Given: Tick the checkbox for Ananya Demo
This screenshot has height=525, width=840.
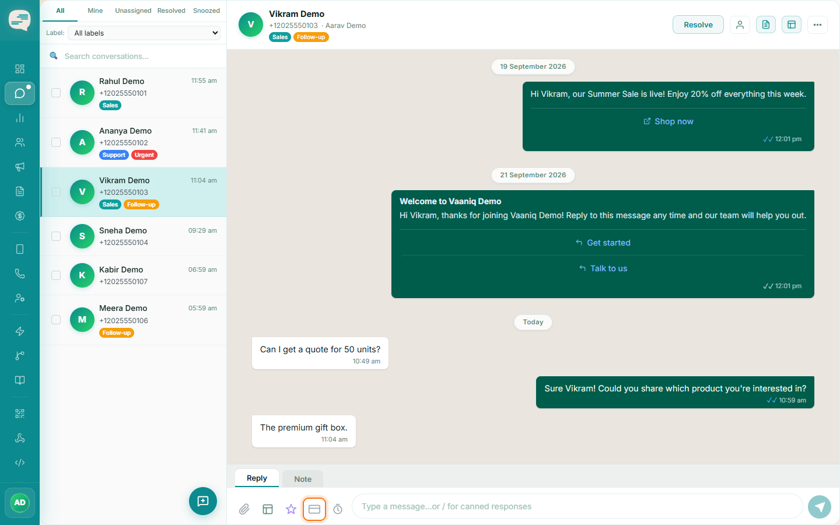Looking at the screenshot, I should coord(56,142).
